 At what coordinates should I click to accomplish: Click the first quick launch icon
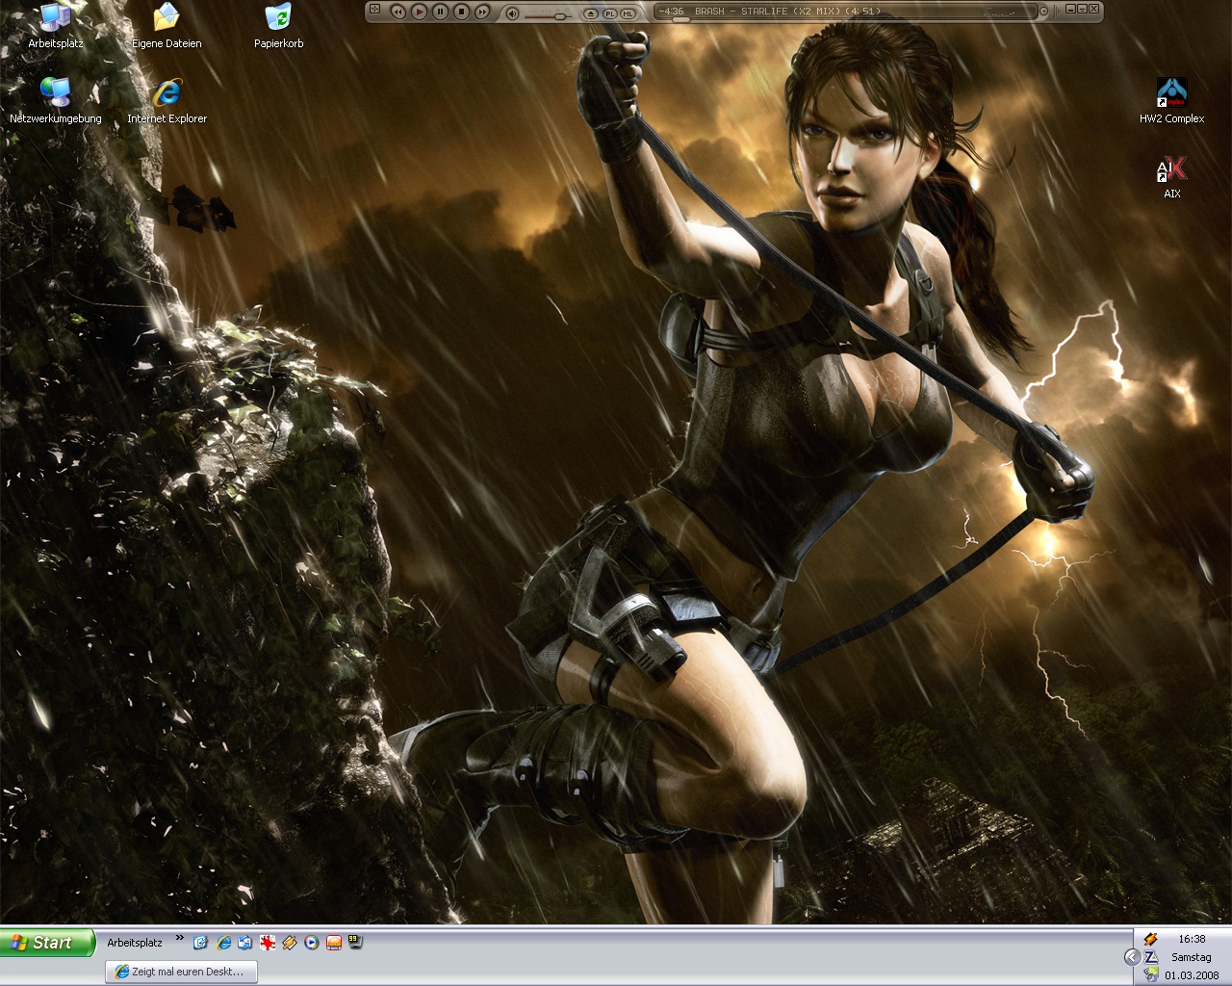pyautogui.click(x=200, y=943)
